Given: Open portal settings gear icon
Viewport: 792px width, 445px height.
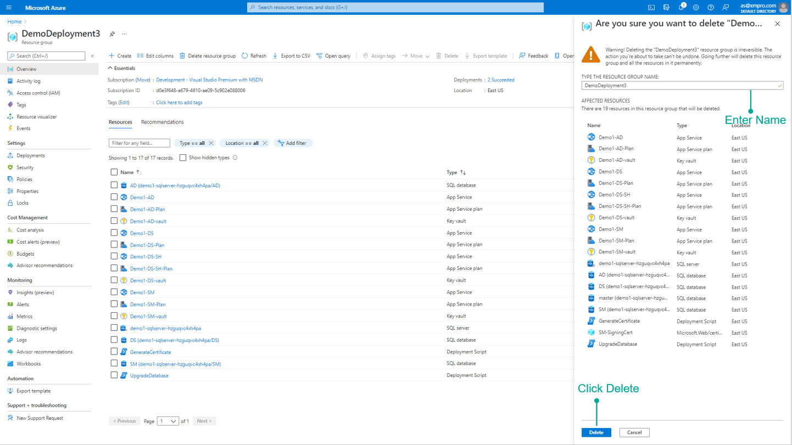Looking at the screenshot, I should coord(696,8).
